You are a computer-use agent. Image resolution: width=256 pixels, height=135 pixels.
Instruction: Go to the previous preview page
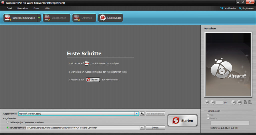click(212, 102)
